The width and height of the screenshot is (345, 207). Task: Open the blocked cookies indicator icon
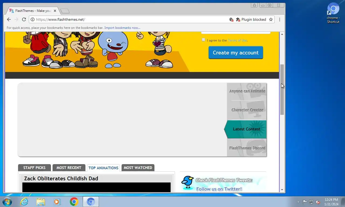click(231, 19)
